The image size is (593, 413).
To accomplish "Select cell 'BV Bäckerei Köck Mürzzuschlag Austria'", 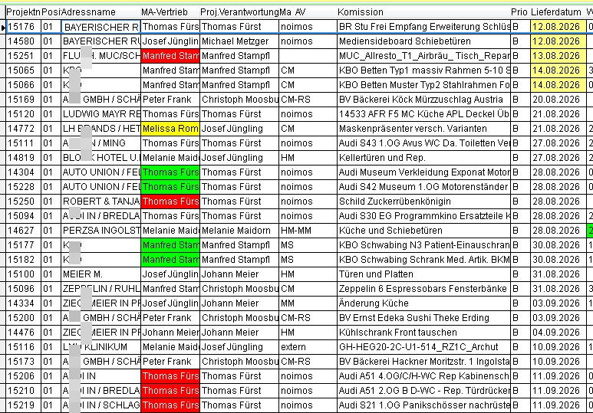I will click(x=423, y=100).
